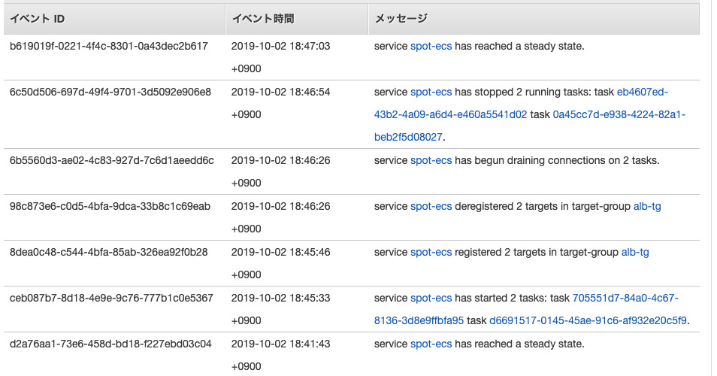Viewport: 717px width, 376px height.
Task: Click spot-ecs in the draining connections message
Action: point(431,161)
